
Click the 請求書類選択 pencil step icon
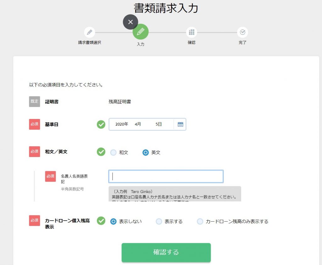pos(90,32)
